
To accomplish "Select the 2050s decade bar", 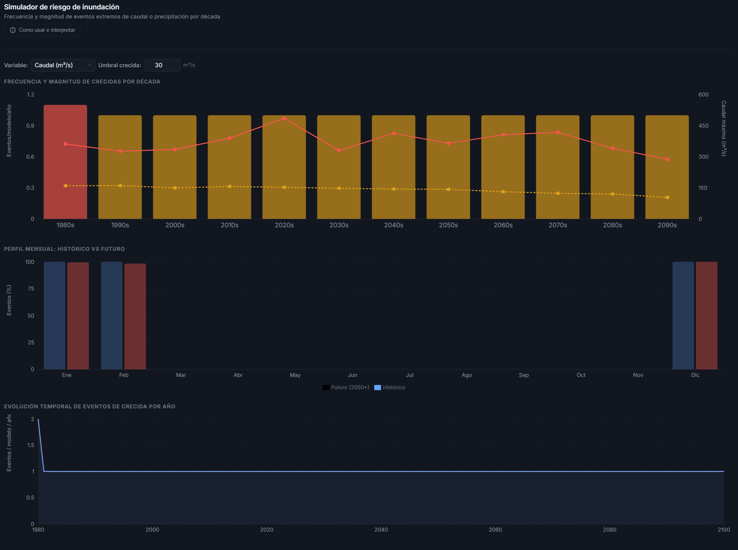I will (448, 166).
